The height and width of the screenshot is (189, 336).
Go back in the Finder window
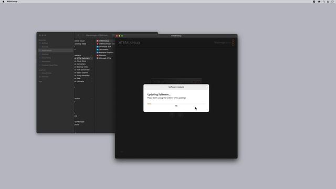(x=78, y=35)
